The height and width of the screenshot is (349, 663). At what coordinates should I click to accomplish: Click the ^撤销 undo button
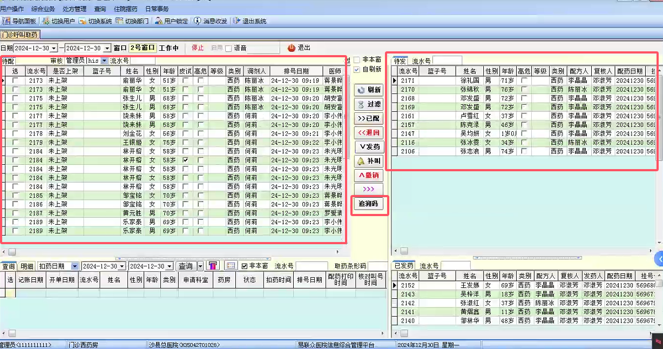[x=369, y=175]
